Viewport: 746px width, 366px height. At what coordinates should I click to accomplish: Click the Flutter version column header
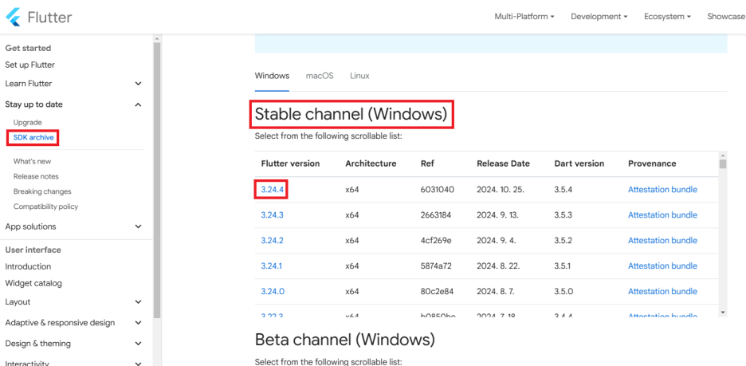290,163
